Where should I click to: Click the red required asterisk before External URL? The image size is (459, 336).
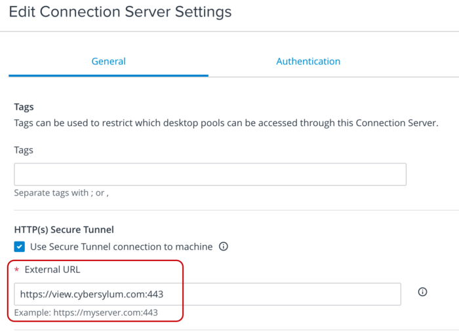(16, 270)
